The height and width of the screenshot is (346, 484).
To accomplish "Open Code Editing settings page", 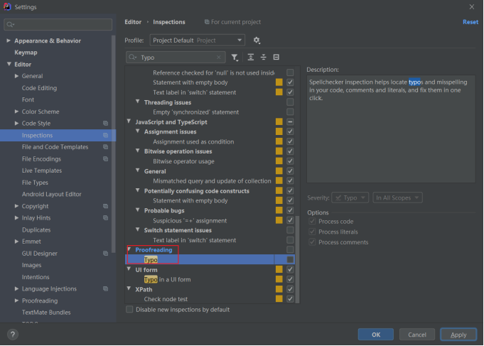I will tap(40, 88).
